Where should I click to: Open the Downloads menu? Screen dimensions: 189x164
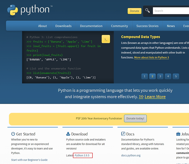click(x=64, y=26)
